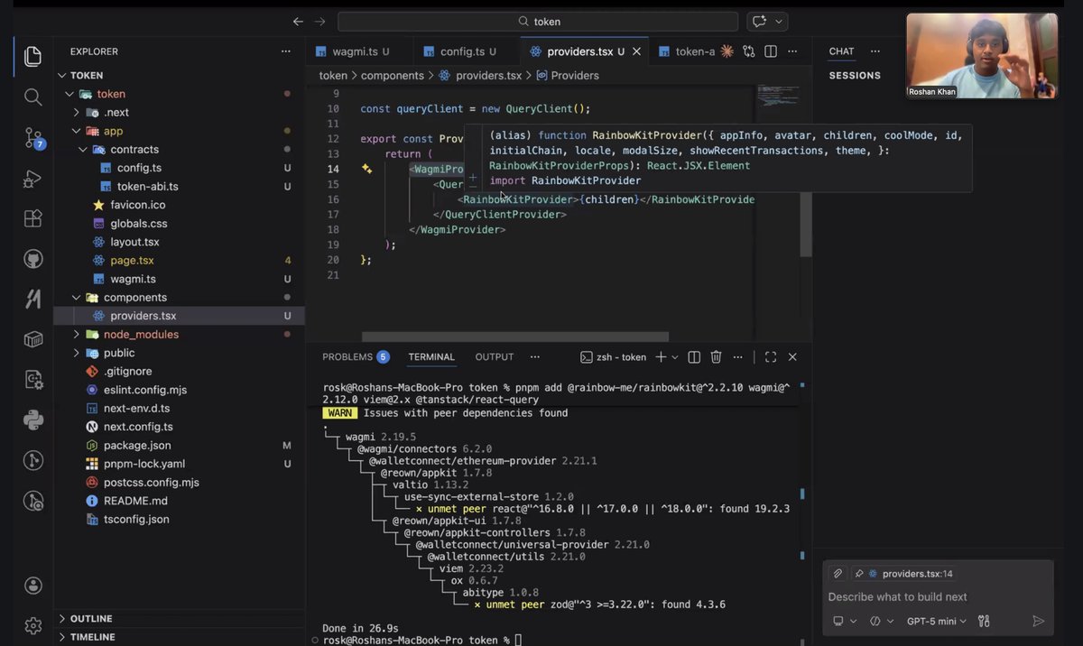
Task: Open the Accounts icon in activity bar
Action: (32, 586)
